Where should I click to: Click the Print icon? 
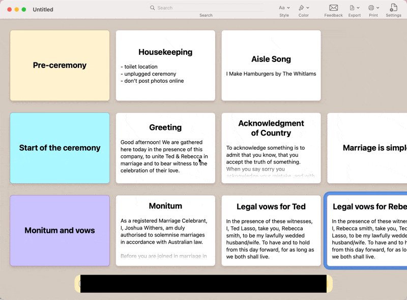(371, 8)
